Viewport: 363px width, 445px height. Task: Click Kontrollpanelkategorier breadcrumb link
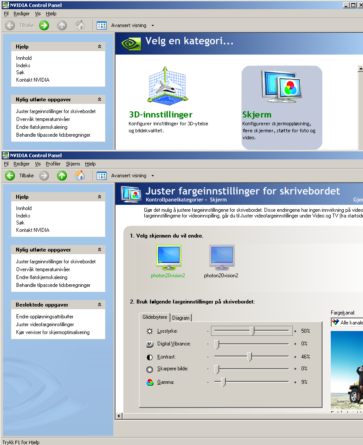point(174,200)
